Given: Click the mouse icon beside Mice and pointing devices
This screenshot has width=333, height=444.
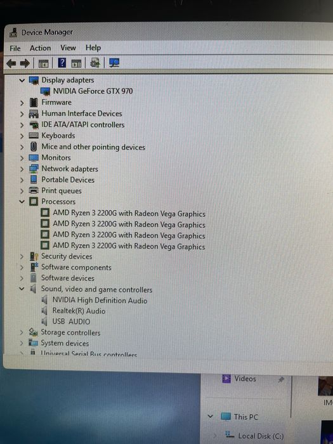Looking at the screenshot, I should (34, 147).
